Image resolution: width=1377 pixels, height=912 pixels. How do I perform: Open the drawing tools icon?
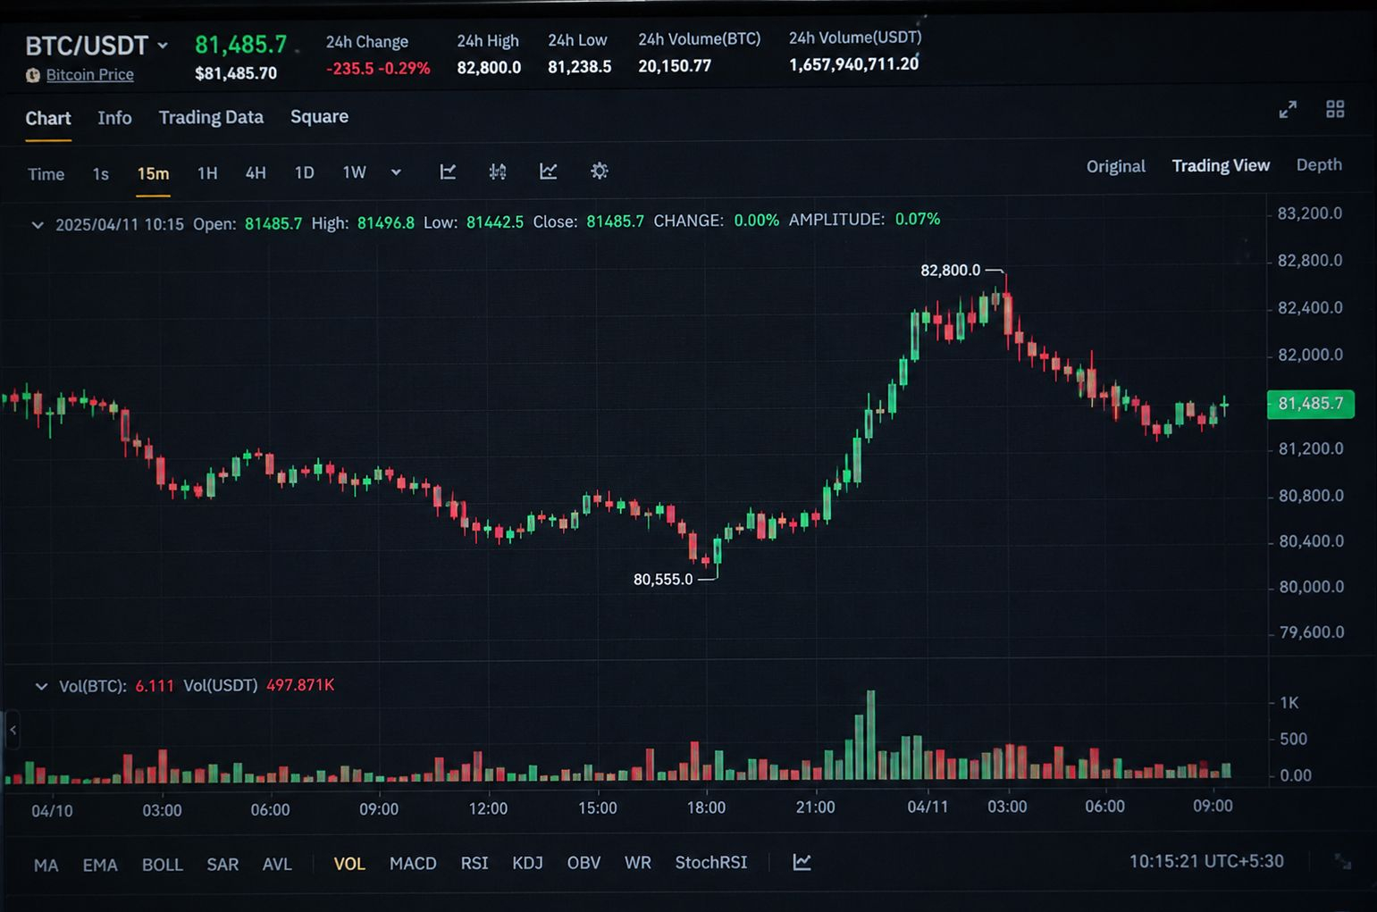click(x=449, y=172)
